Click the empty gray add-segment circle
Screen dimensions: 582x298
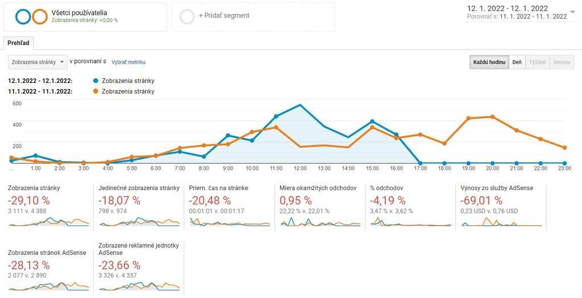point(187,17)
